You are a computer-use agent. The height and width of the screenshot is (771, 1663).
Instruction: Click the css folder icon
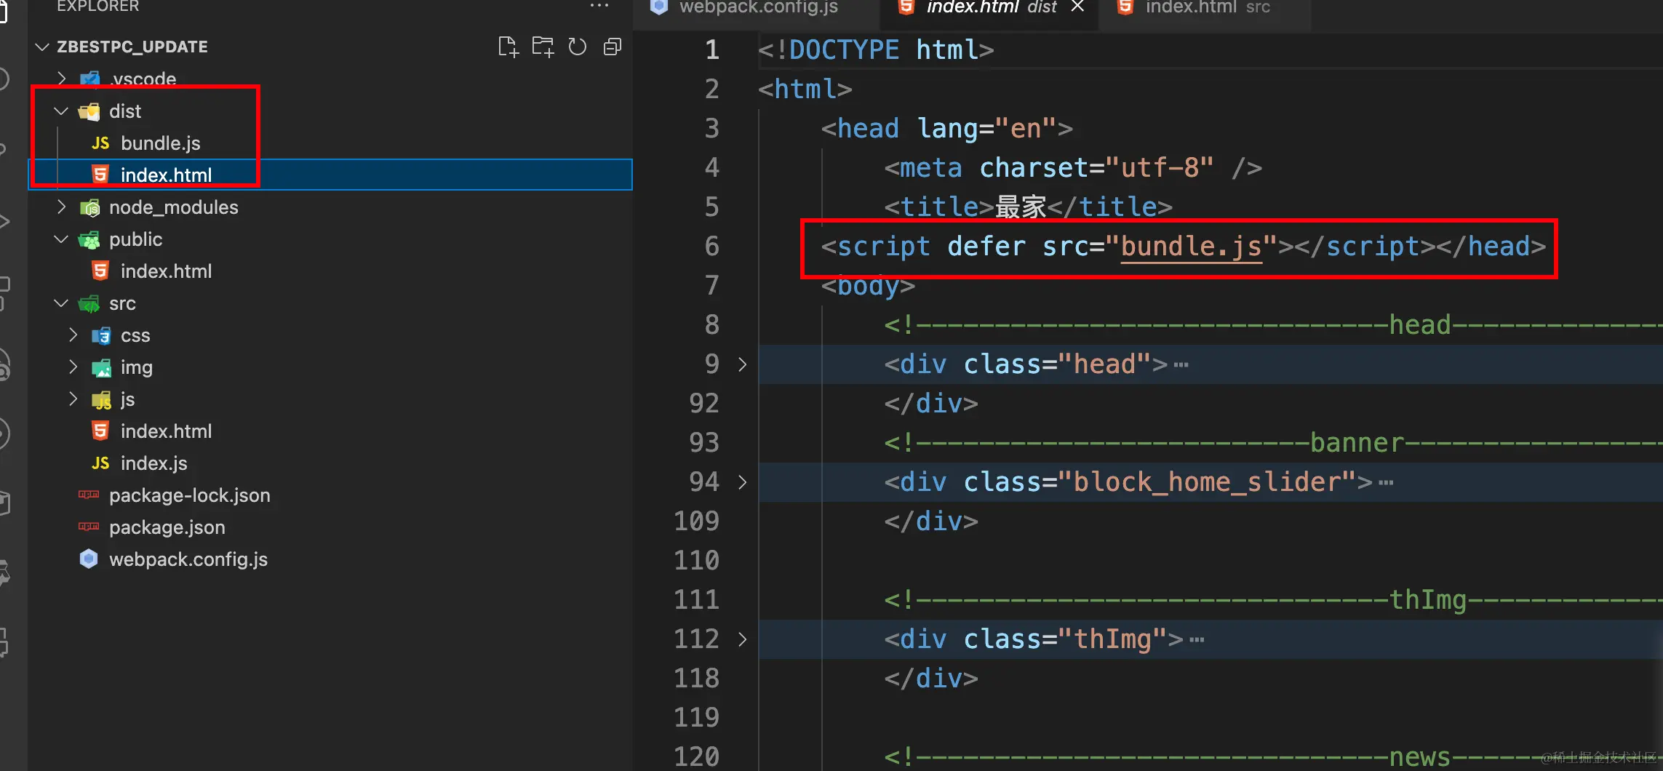point(101,335)
